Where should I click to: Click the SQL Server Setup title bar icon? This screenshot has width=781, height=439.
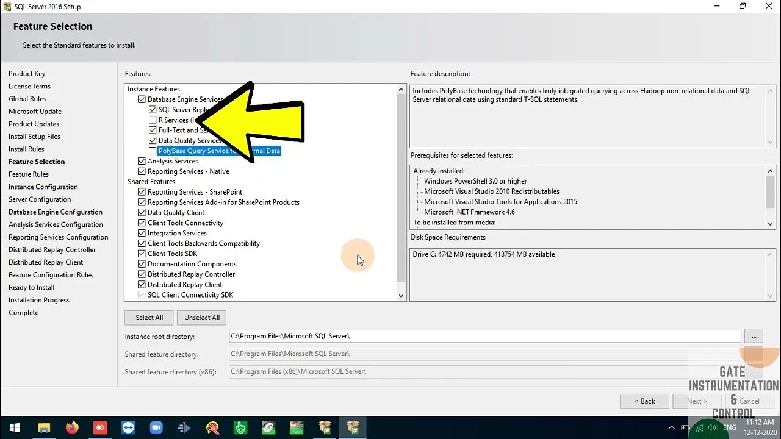pos(7,7)
